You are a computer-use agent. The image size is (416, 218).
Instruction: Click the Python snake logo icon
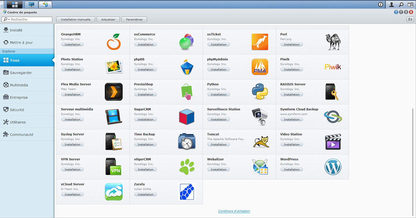pos(260,92)
